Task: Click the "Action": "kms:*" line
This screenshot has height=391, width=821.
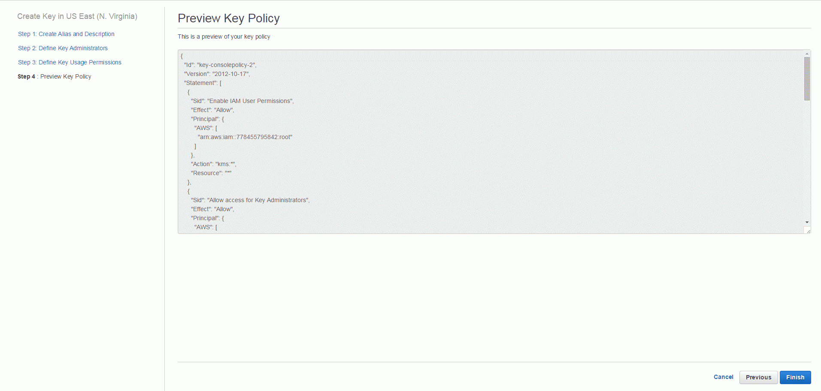Action: pyautogui.click(x=214, y=164)
